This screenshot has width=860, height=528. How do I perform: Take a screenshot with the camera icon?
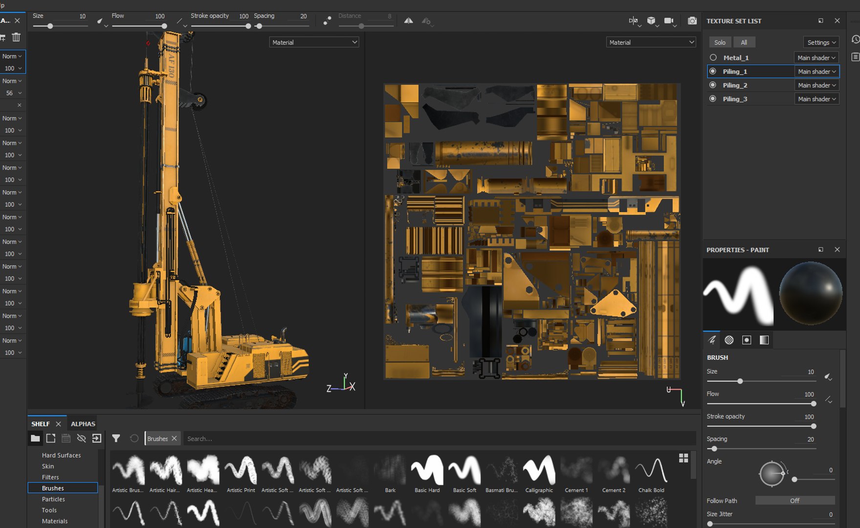(692, 21)
